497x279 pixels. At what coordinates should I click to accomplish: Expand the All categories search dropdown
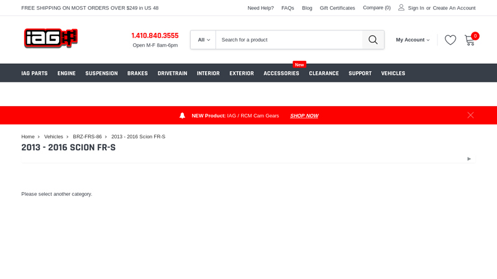click(203, 40)
